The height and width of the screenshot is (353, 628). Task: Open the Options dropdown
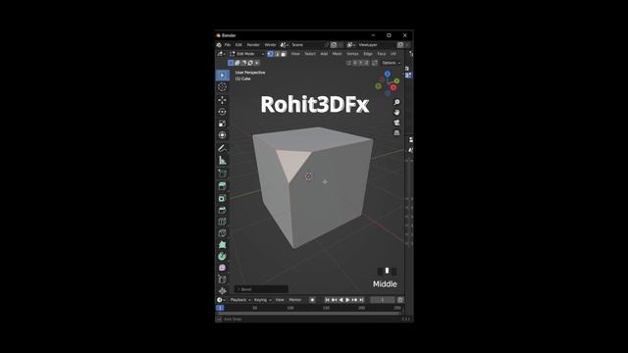pos(391,63)
